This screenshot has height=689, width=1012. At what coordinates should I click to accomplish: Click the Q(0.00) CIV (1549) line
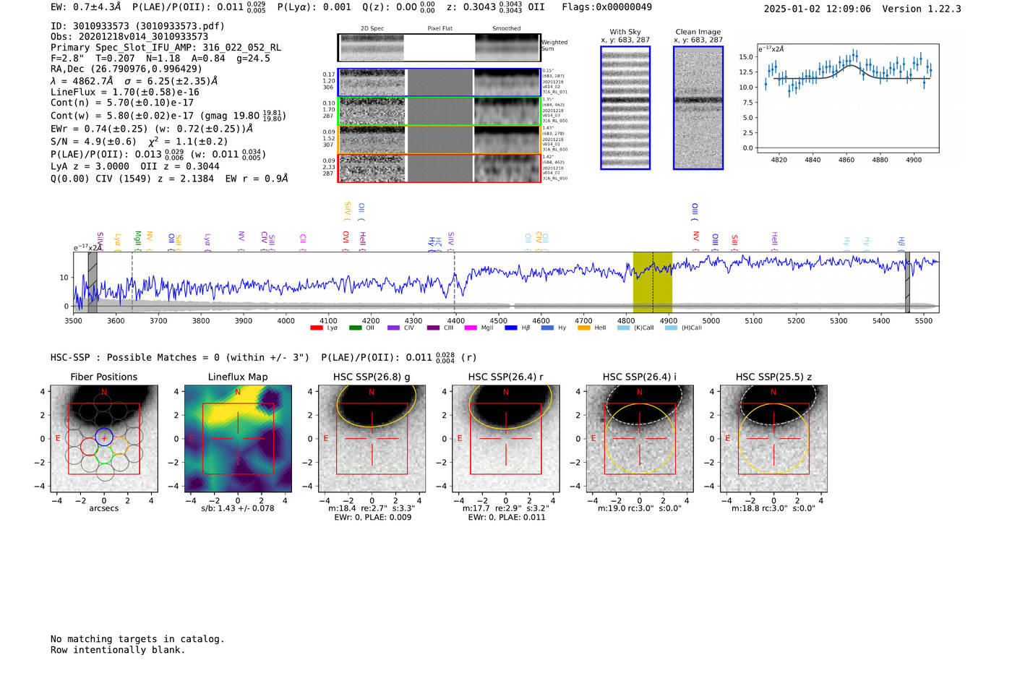coord(169,179)
